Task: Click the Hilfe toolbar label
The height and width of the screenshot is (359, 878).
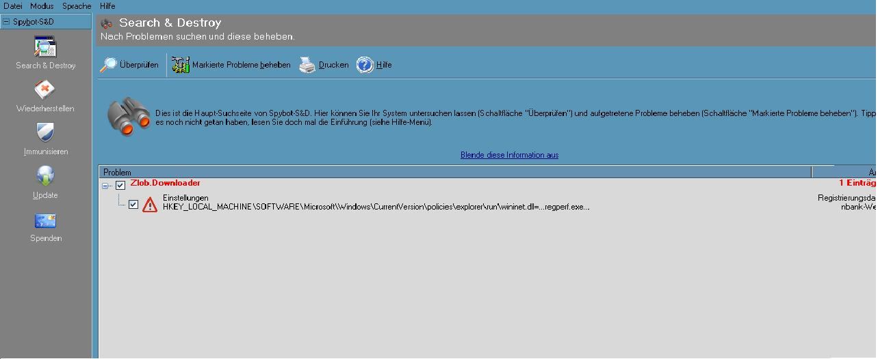Action: pyautogui.click(x=384, y=65)
